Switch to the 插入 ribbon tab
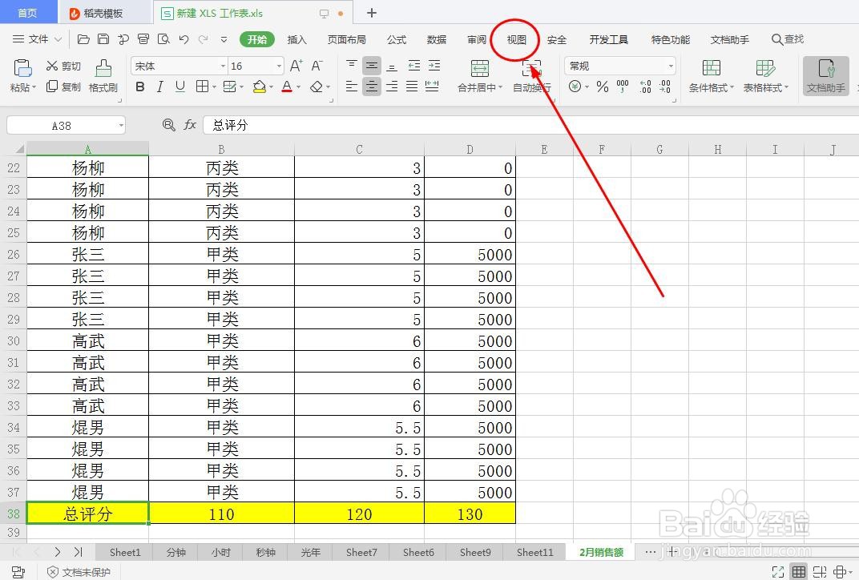The height and width of the screenshot is (580, 859). 297,39
